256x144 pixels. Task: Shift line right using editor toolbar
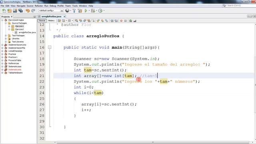(x=116, y=21)
